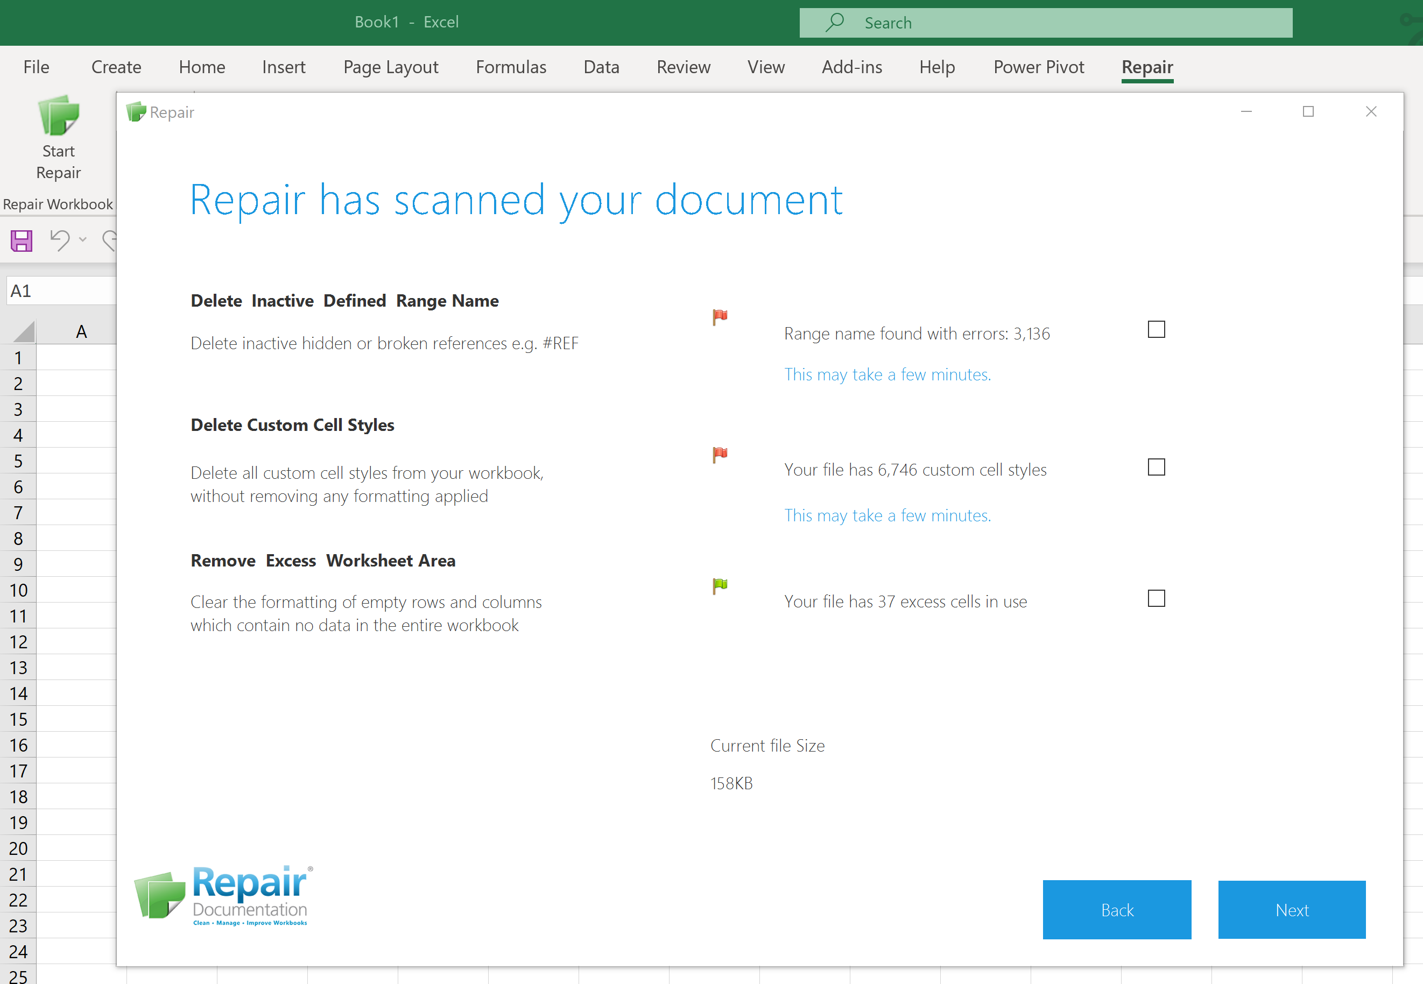Tick the custom cell styles checkbox
This screenshot has width=1423, height=984.
pos(1156,468)
